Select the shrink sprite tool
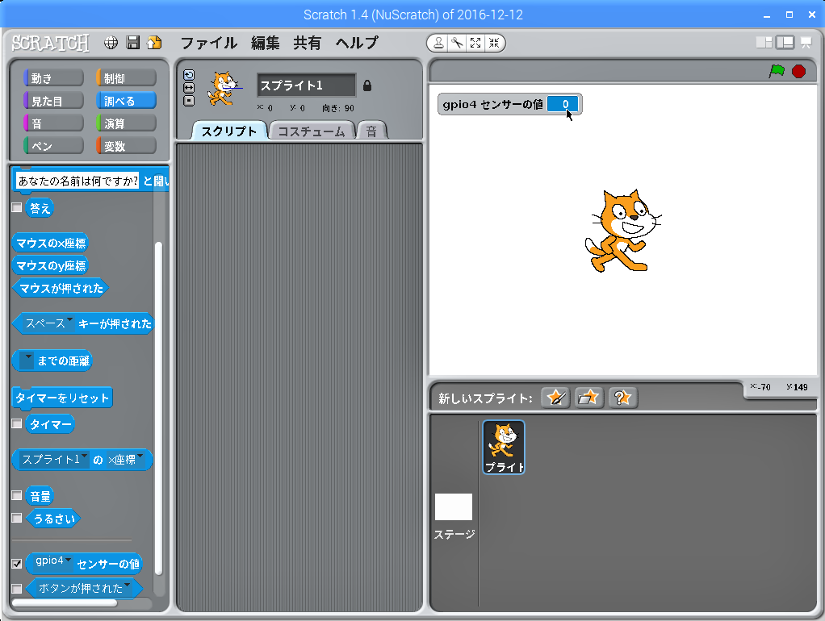This screenshot has height=621, width=825. click(494, 43)
